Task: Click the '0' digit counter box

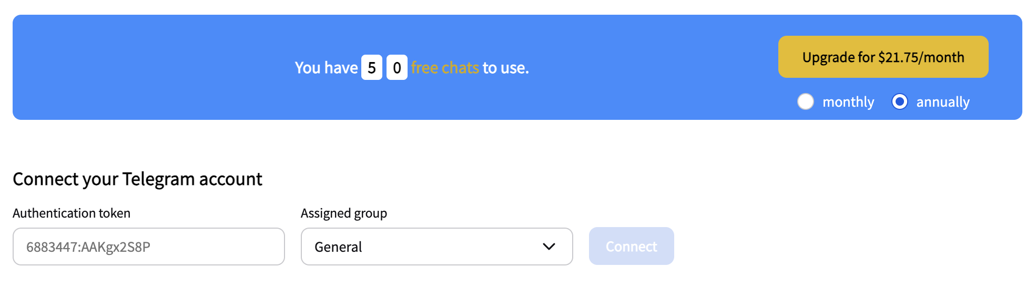Action: (x=397, y=68)
